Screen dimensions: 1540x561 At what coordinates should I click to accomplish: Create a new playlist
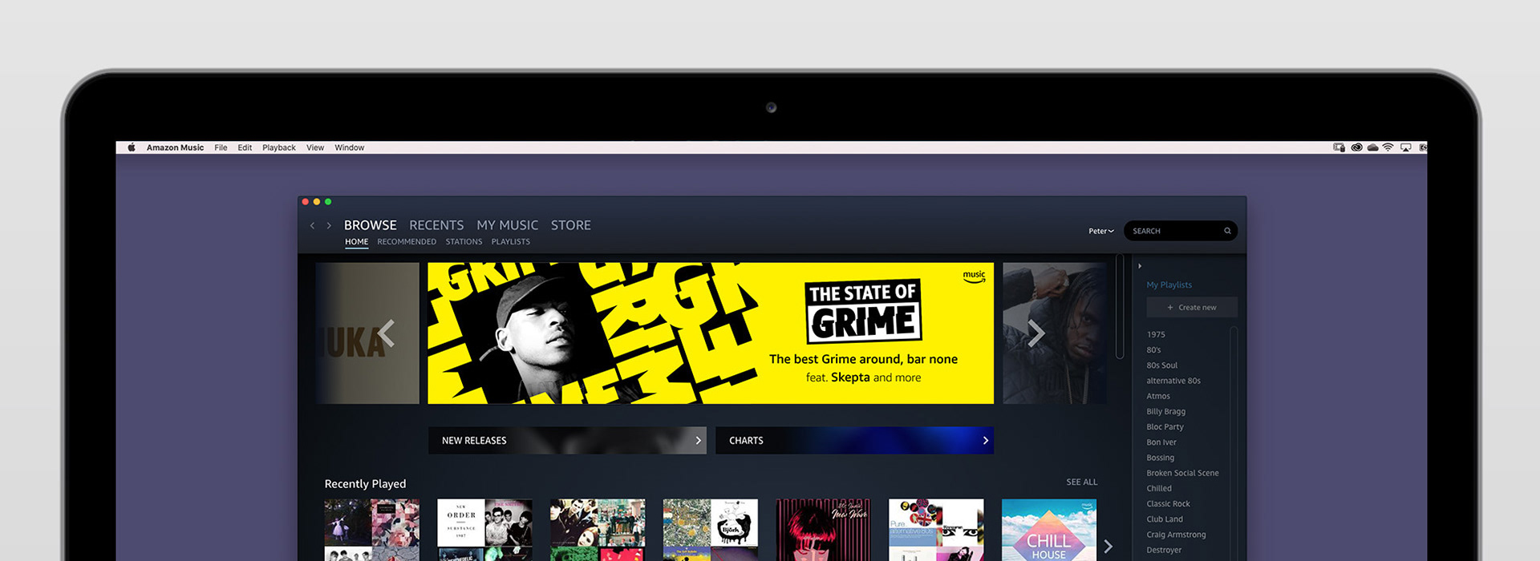click(1191, 307)
